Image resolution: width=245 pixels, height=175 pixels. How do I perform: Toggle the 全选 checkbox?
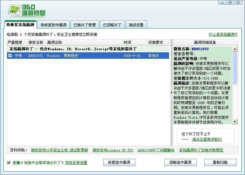point(9,163)
